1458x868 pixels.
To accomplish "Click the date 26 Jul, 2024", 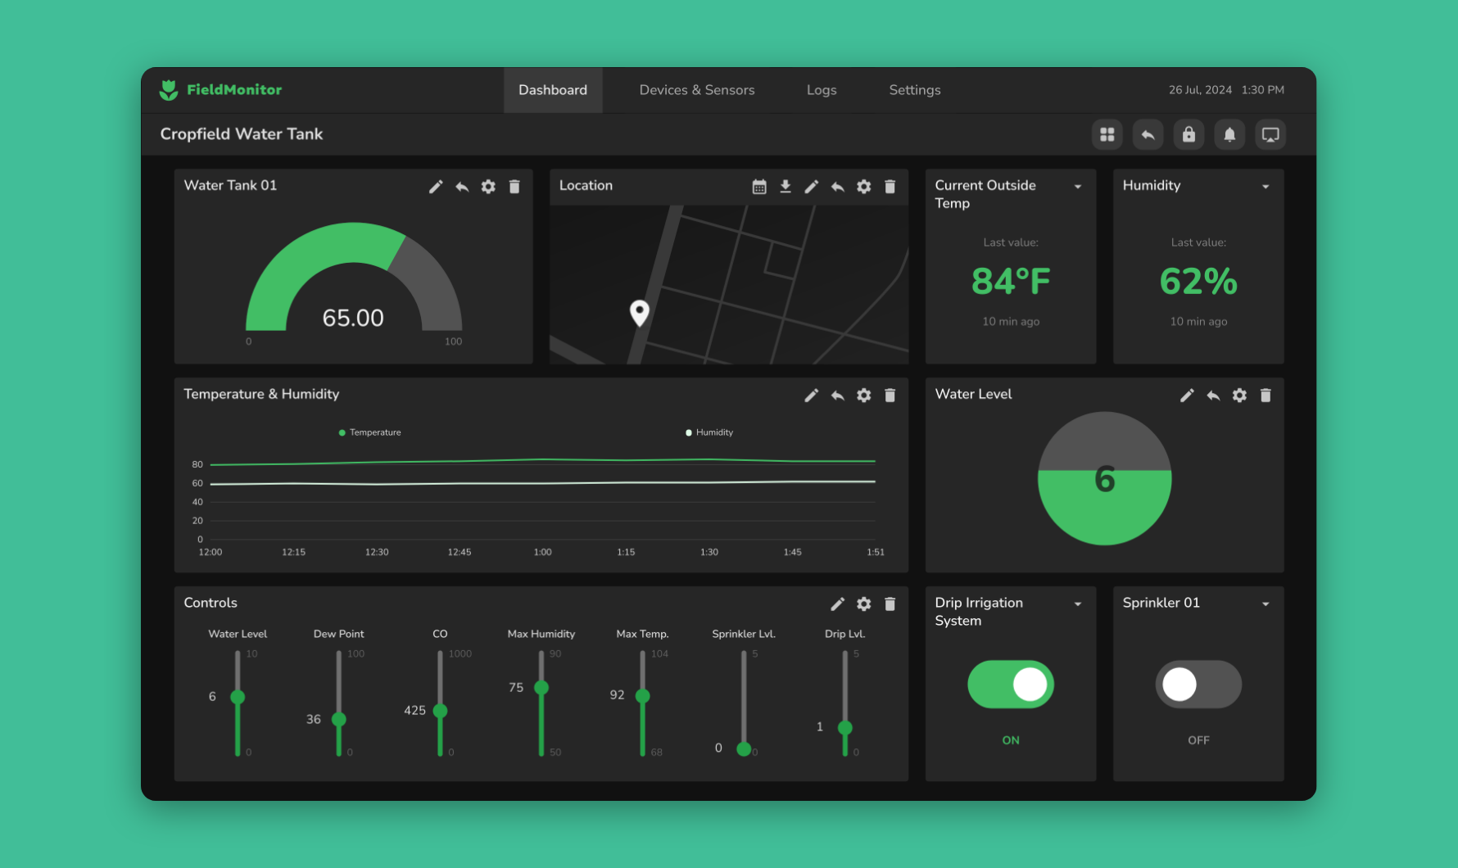I will (x=1200, y=90).
